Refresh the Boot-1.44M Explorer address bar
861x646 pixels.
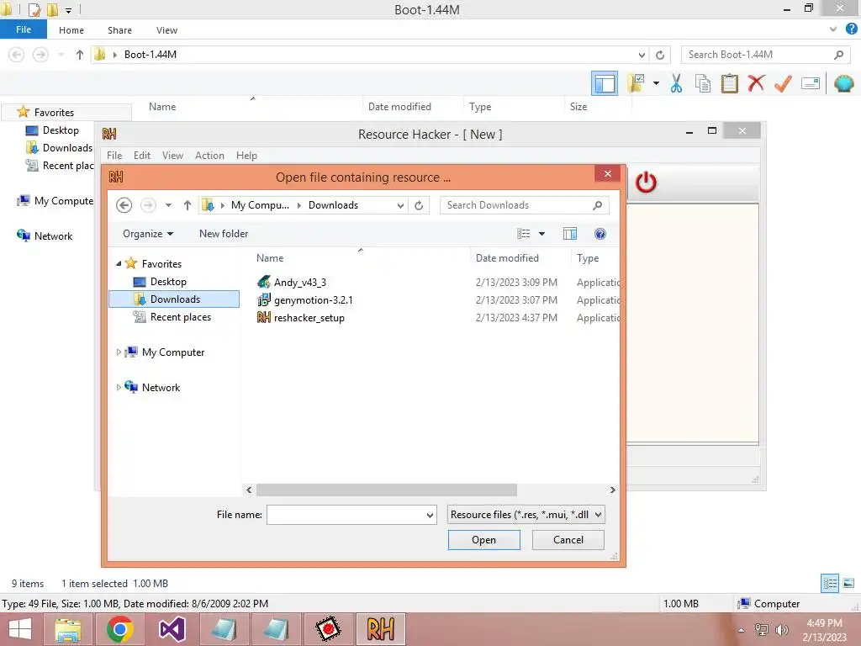[660, 55]
